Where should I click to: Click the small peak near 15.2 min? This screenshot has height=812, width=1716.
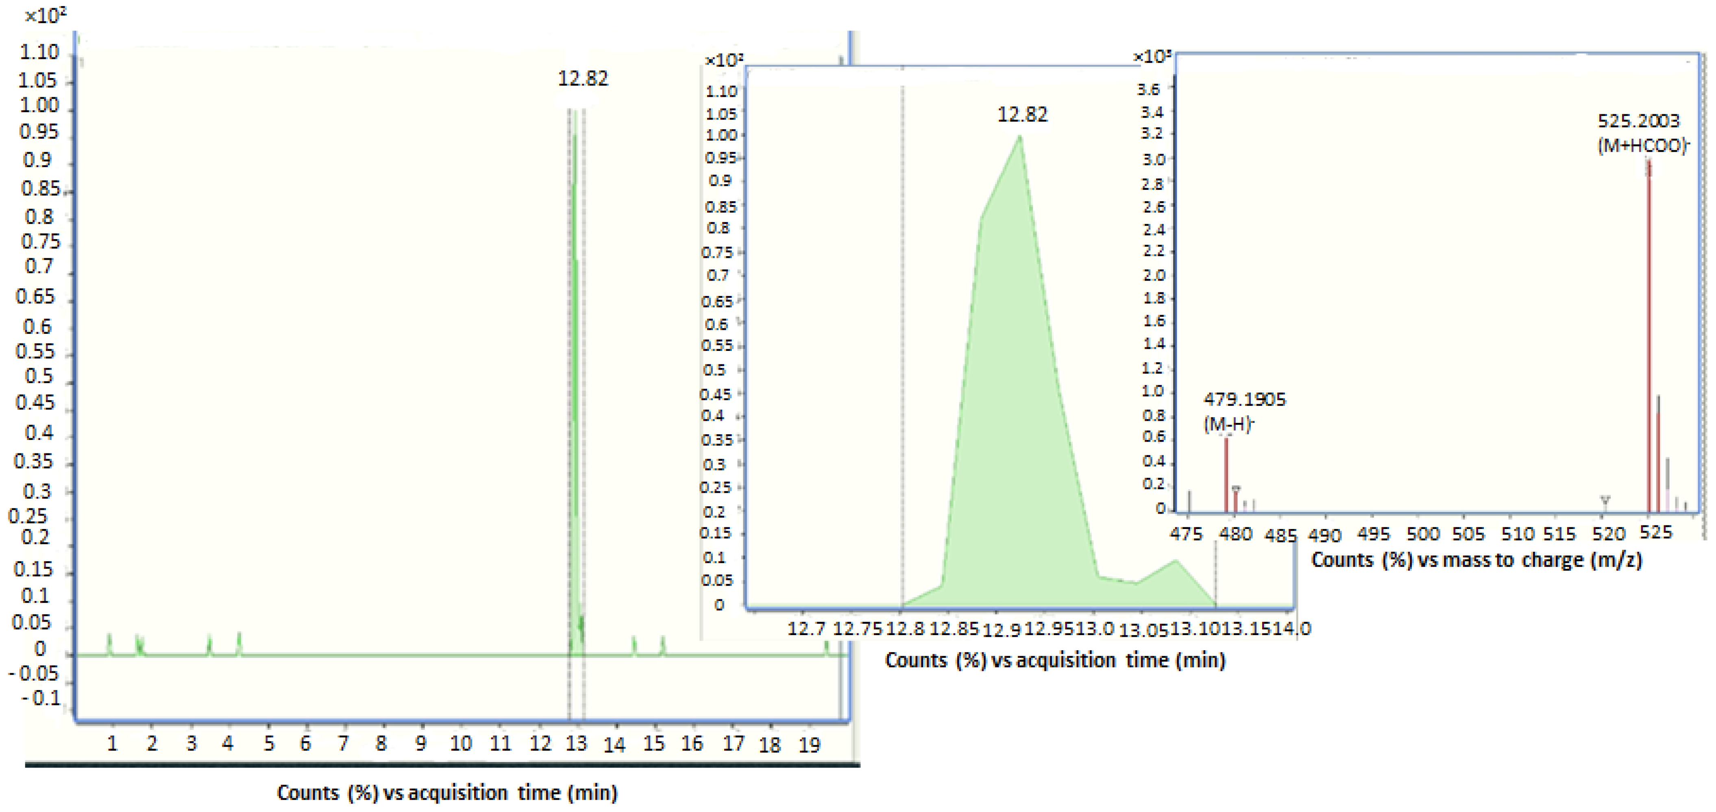coord(663,645)
